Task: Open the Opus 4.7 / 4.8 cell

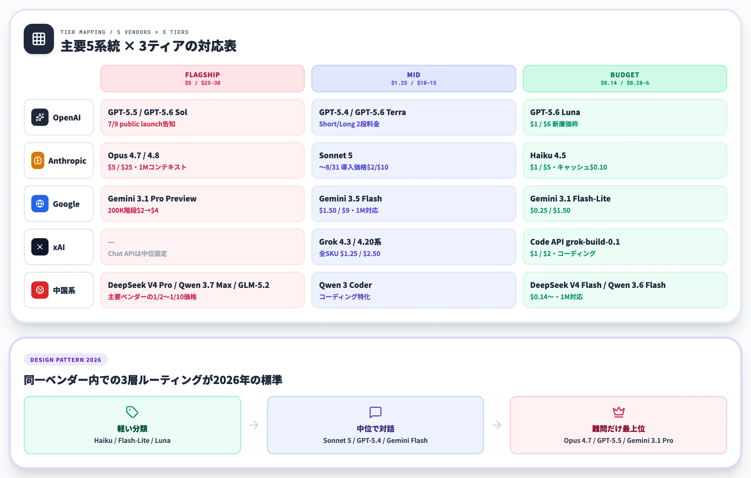Action: 202,160
